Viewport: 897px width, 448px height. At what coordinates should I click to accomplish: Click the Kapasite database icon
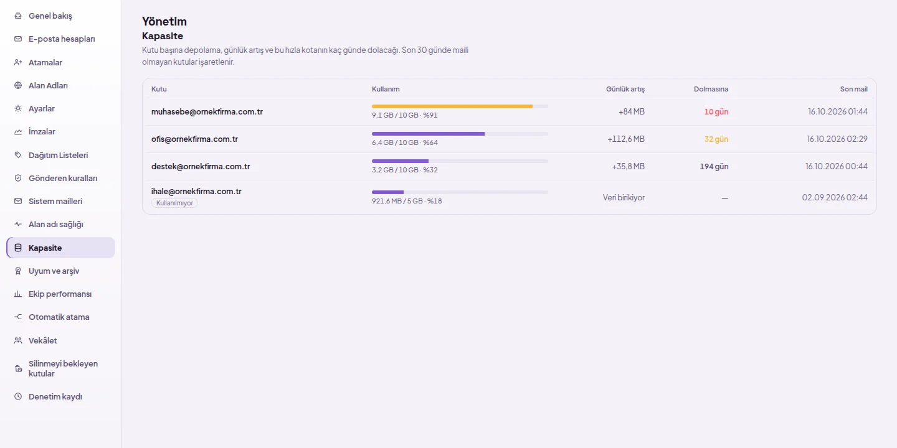pyautogui.click(x=18, y=248)
